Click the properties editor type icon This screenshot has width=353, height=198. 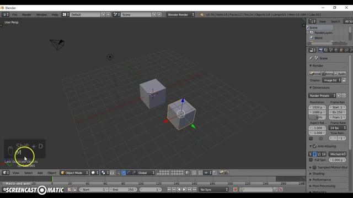312,50
